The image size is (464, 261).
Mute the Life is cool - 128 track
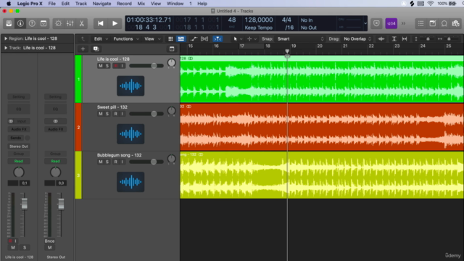[100, 66]
